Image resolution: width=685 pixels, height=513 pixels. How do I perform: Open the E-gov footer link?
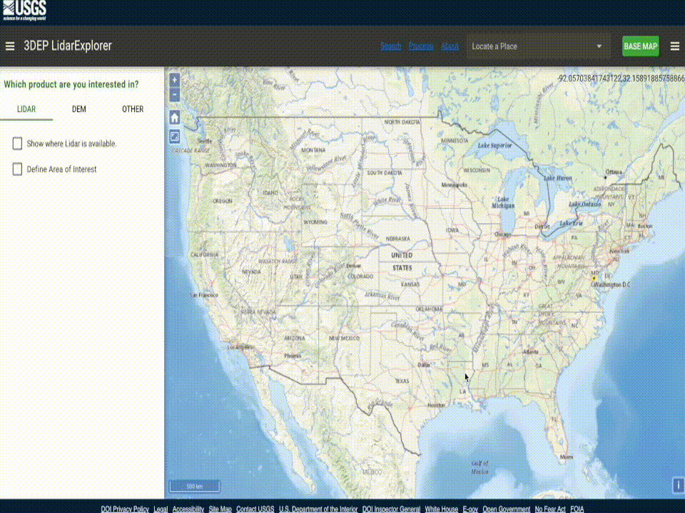click(x=470, y=509)
